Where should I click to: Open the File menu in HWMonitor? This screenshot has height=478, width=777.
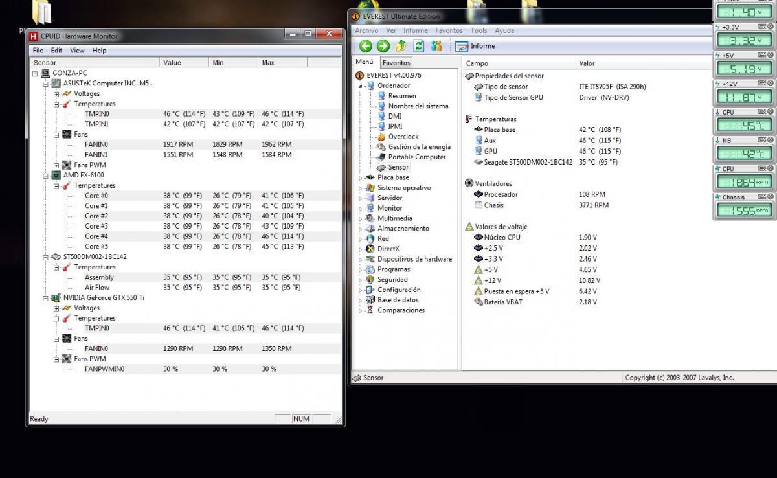point(38,51)
